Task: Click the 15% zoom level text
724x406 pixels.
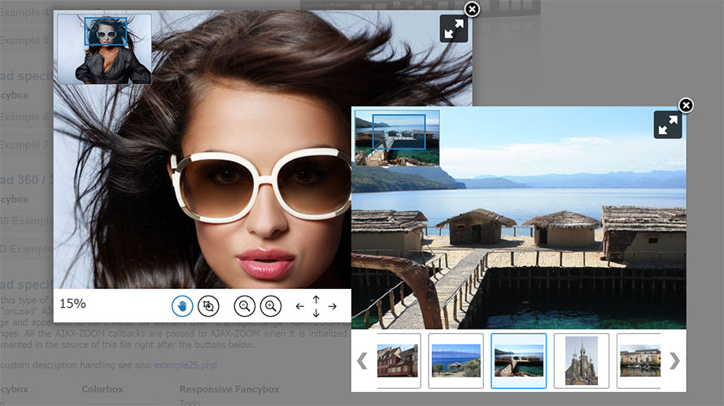Action: point(72,304)
